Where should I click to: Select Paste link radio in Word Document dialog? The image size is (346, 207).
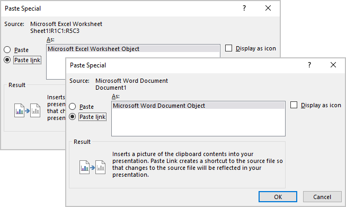click(x=73, y=117)
